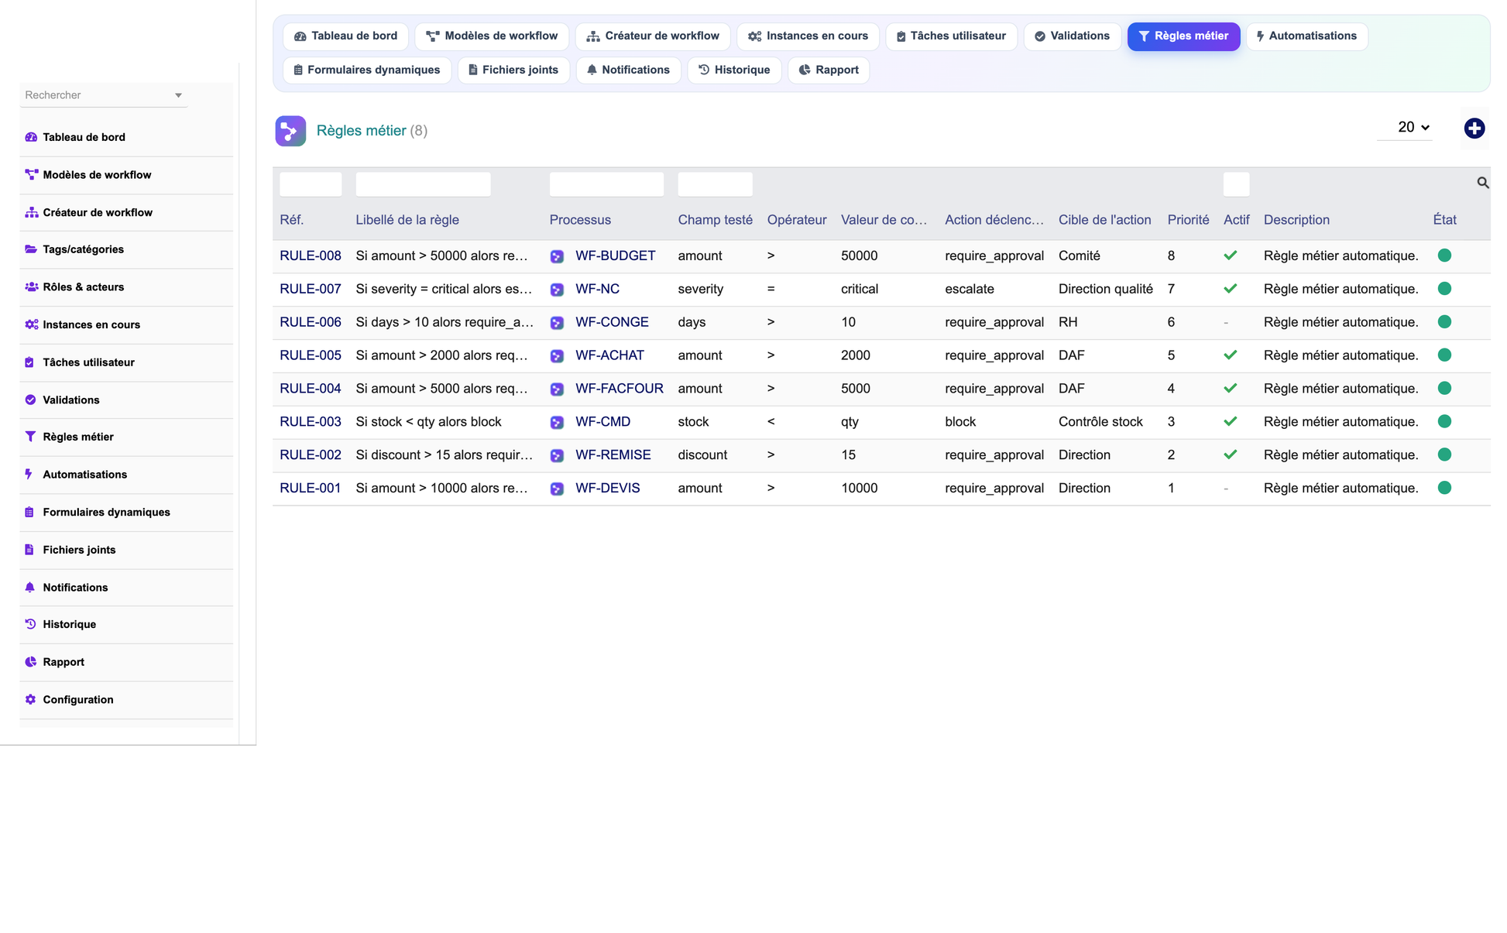Click the Tâches utilisateur clipboard icon in sidebar
This screenshot has height=933, width=1507.
29,362
